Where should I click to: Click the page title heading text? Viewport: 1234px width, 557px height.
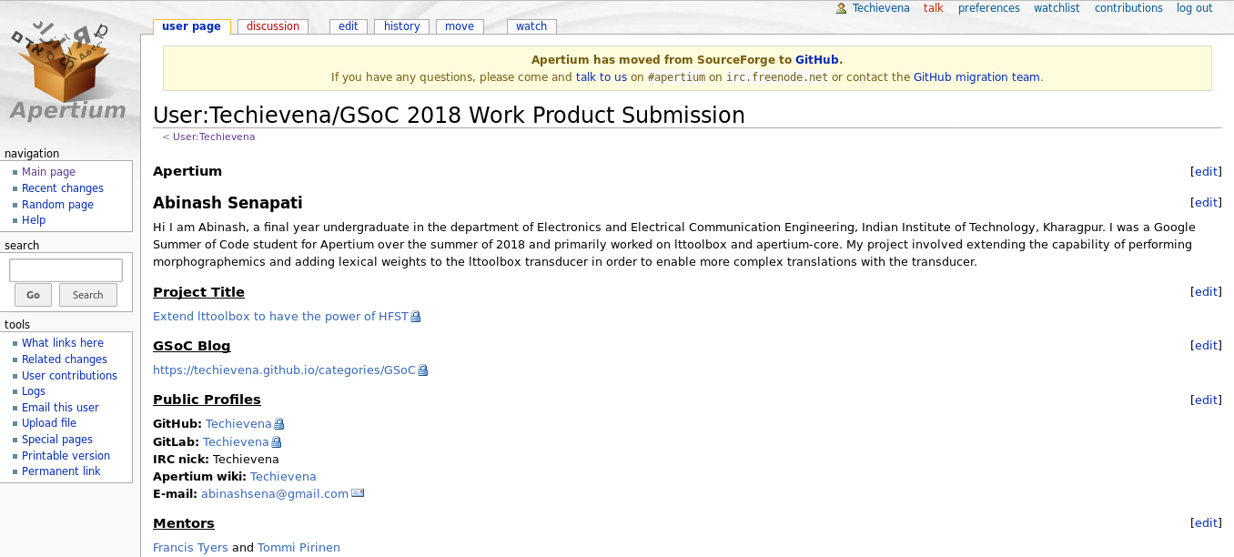(449, 116)
